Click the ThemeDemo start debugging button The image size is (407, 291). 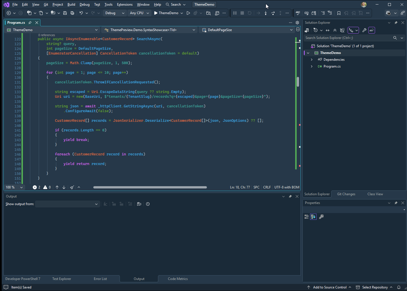point(166,13)
